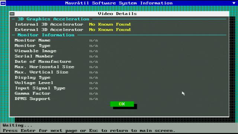Click the Voltage Level label
Screen dimensions: 238x134
pos(34,83)
